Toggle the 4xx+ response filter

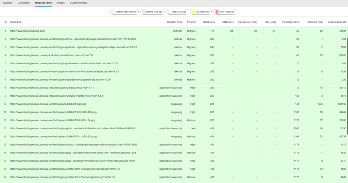click(225, 12)
